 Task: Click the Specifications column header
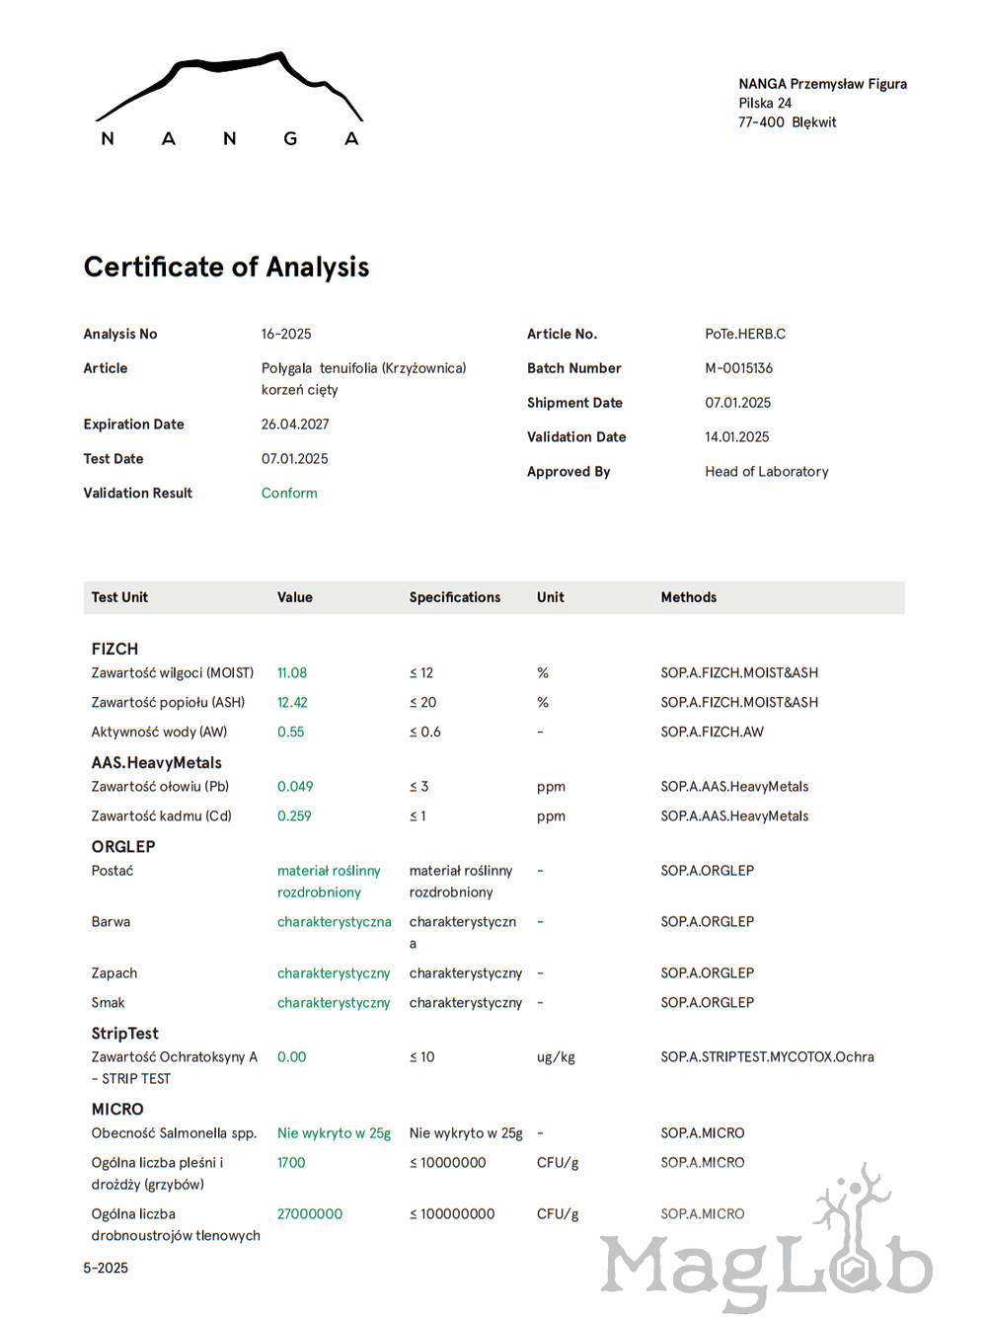(455, 597)
